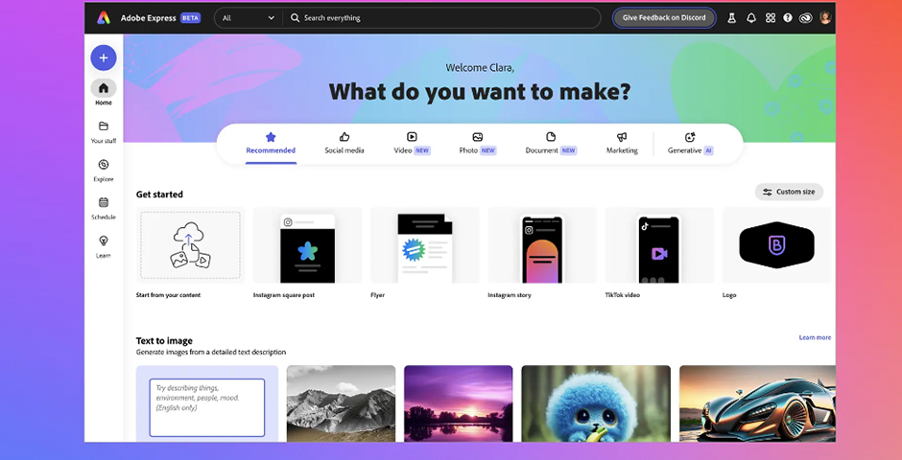Open the notifications bell

[x=751, y=18]
